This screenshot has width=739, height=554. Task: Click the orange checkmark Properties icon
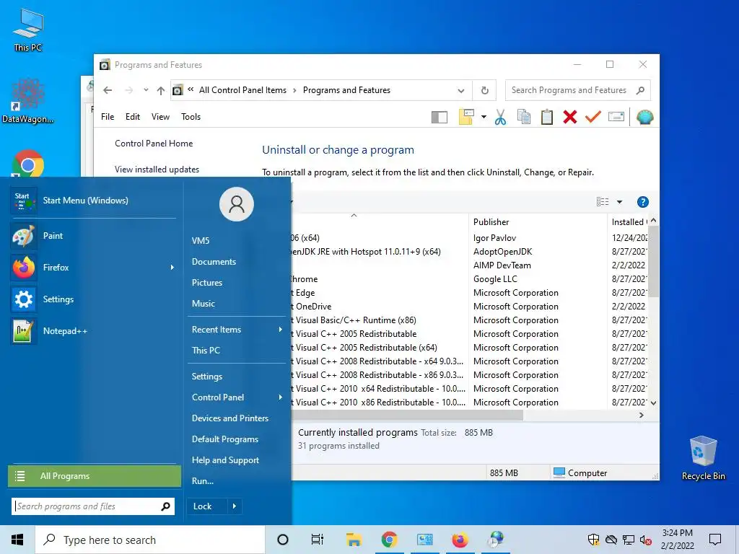point(593,117)
